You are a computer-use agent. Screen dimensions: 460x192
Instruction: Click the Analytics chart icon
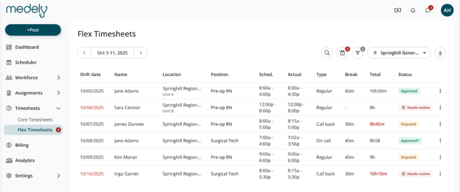pyautogui.click(x=9, y=160)
